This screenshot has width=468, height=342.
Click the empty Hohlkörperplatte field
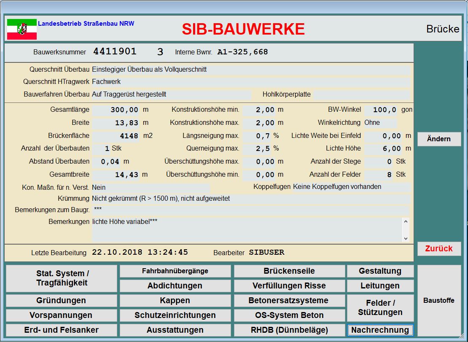[362, 94]
